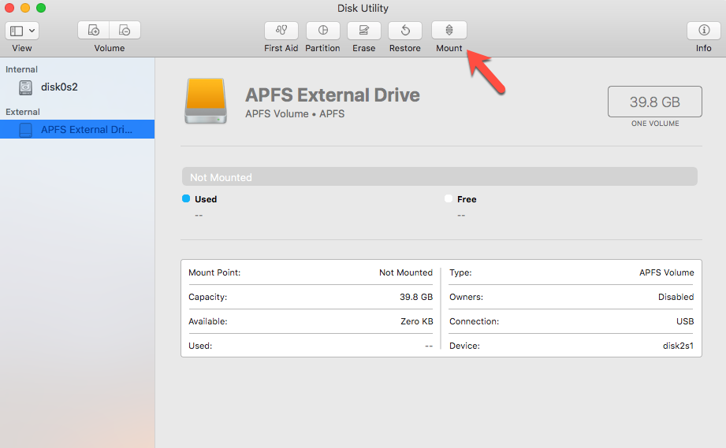Screen dimensions: 726x448
Task: Click the Owners Disabled value
Action: [676, 297]
